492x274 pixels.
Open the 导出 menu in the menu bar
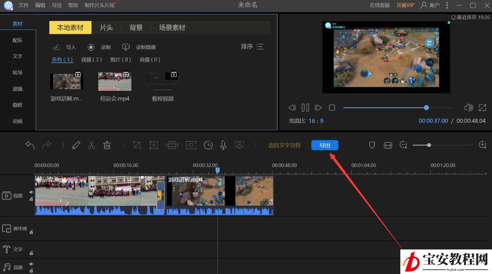click(x=56, y=5)
